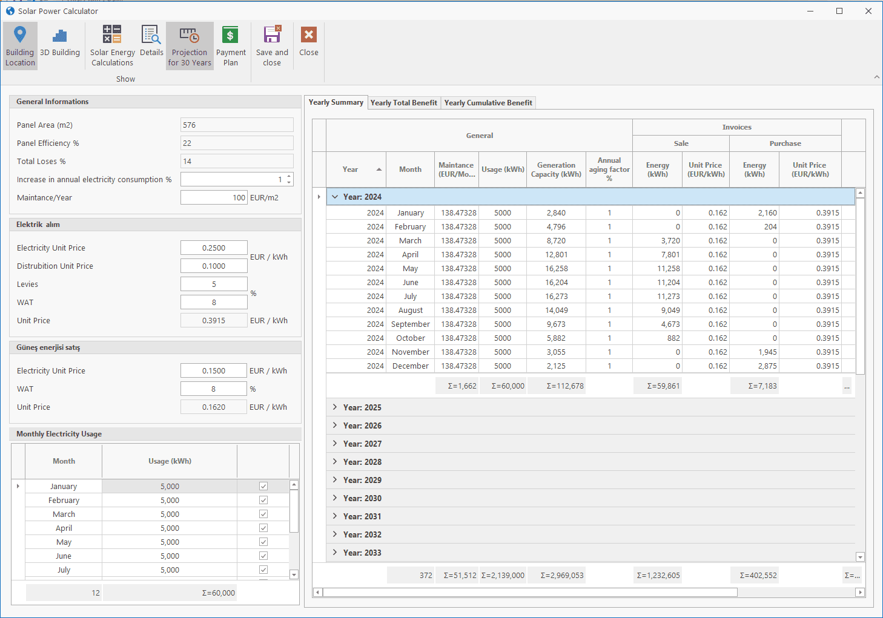
Task: Switch to the 3D Building view
Action: [x=60, y=42]
